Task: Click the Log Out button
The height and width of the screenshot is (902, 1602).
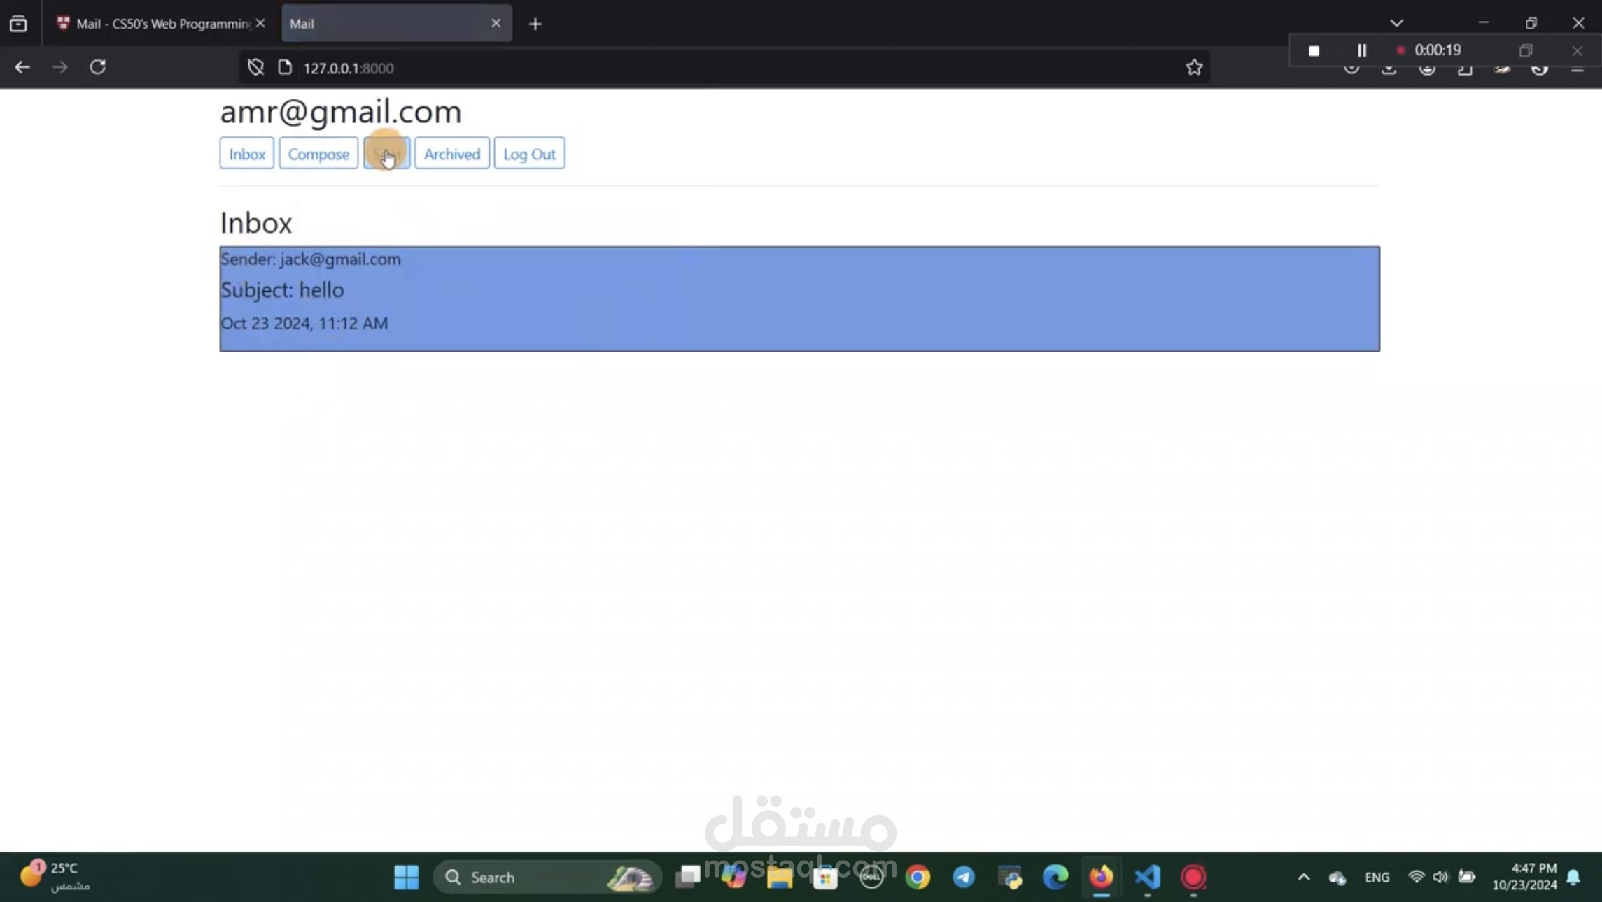Action: pyautogui.click(x=529, y=154)
